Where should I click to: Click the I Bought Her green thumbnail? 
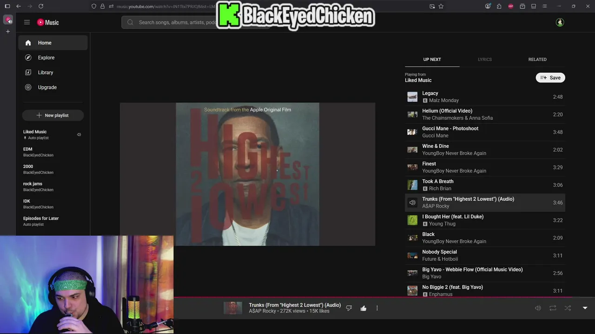pyautogui.click(x=412, y=220)
